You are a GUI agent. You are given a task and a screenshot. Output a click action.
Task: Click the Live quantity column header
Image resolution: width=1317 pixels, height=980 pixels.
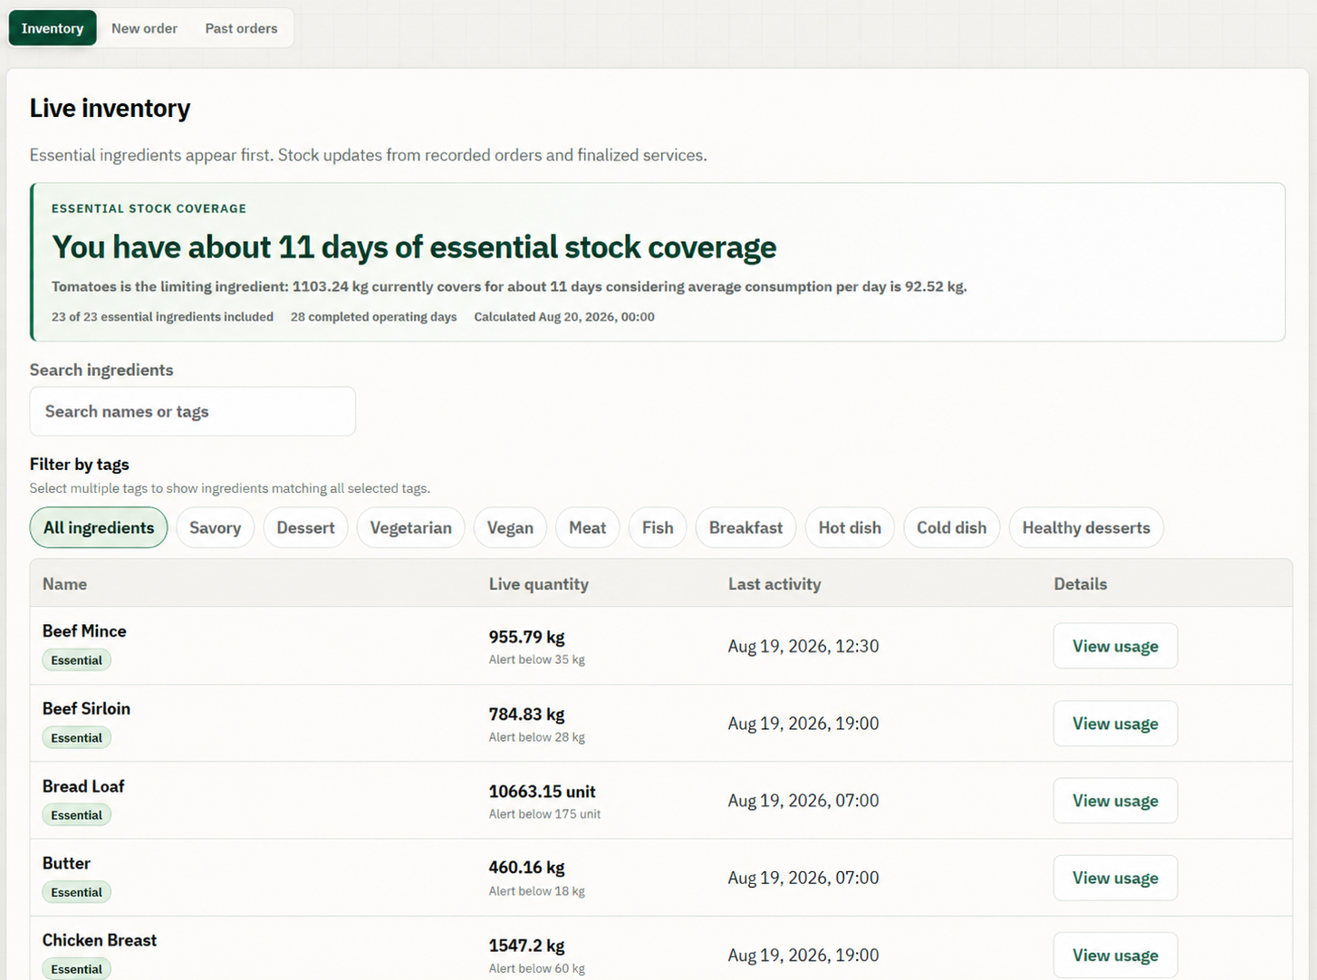click(539, 584)
